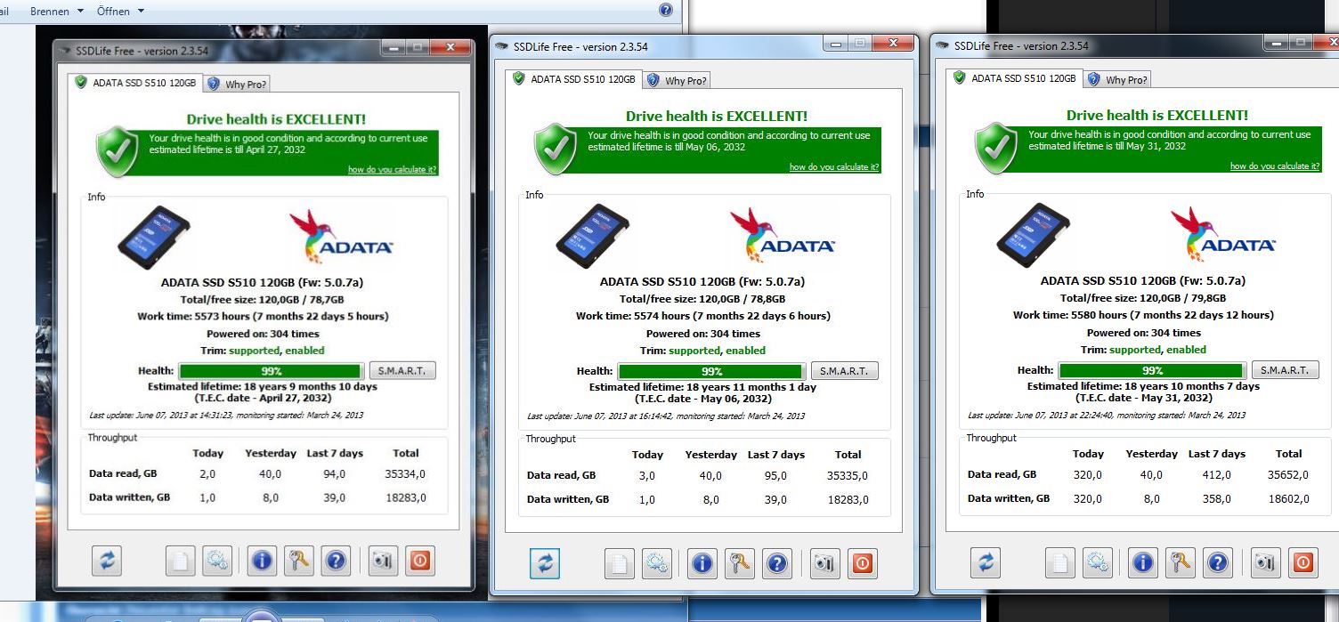Switch to the Why Pro? tab in the April 27 window
This screenshot has width=1339, height=622.
point(237,85)
